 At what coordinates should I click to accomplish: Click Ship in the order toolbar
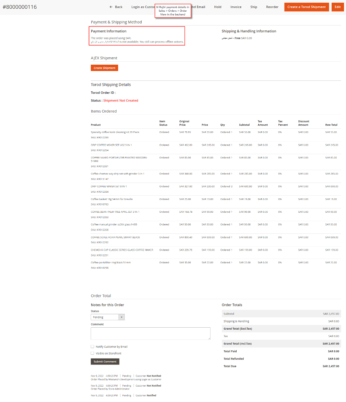click(x=253, y=7)
